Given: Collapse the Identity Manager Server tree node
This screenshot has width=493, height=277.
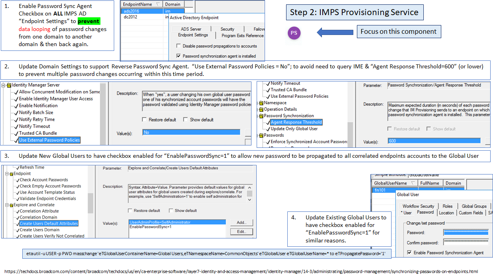Looking at the screenshot, I should 4,85.
